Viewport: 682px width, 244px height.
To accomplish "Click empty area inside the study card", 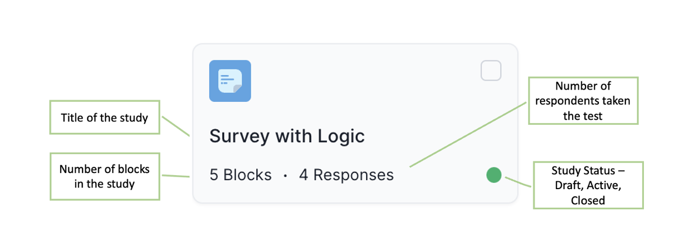I will [365, 90].
